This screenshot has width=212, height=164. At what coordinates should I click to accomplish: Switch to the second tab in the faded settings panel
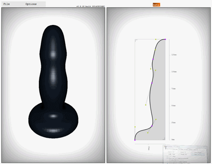(175, 150)
